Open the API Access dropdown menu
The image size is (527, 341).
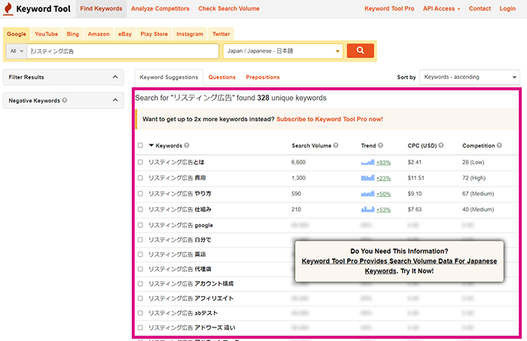click(x=441, y=9)
